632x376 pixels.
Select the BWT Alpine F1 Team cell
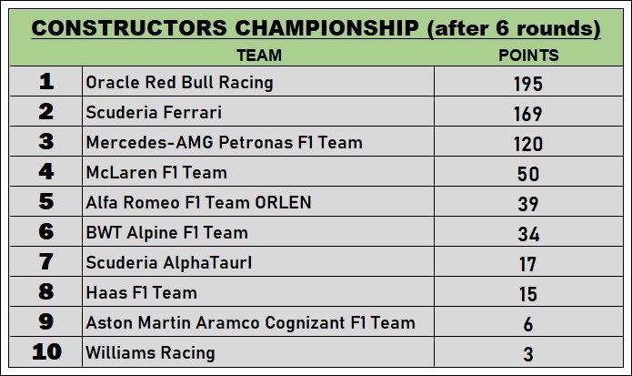(258, 232)
